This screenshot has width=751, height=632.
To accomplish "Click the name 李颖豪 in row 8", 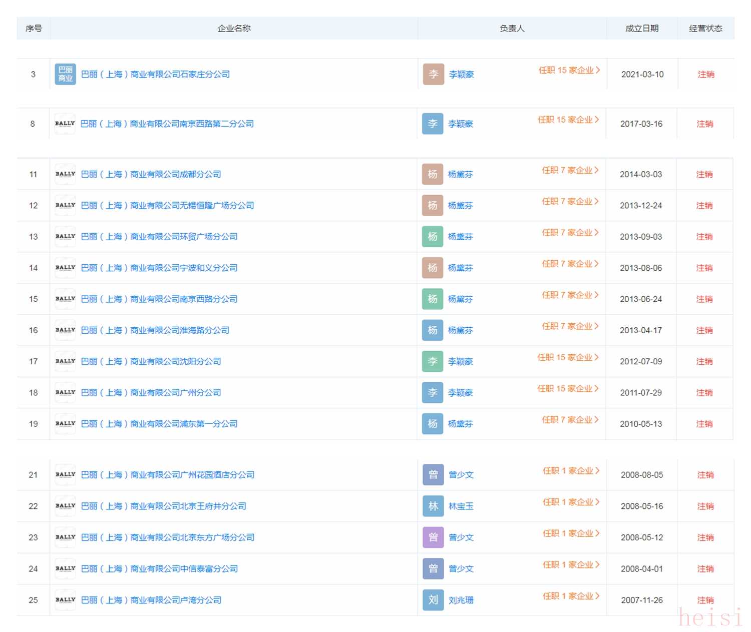I will (460, 124).
